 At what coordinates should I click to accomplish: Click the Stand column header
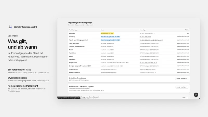click(102, 30)
